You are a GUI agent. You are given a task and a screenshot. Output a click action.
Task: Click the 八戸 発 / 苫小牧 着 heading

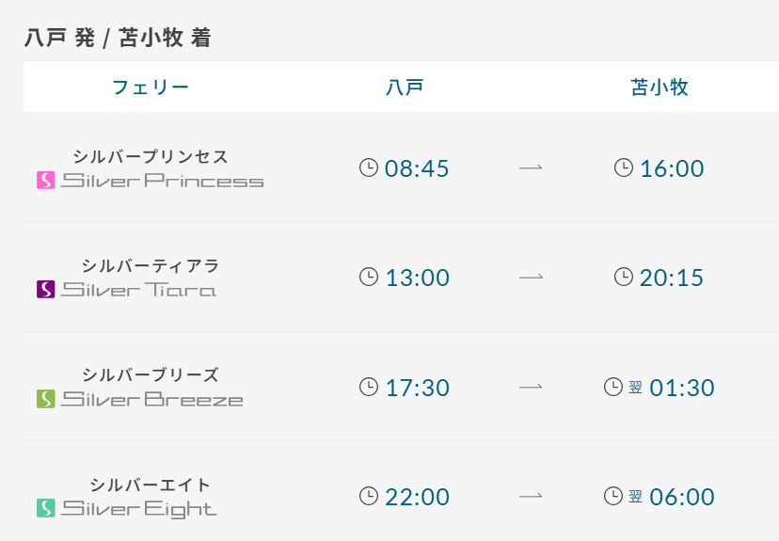tap(118, 38)
